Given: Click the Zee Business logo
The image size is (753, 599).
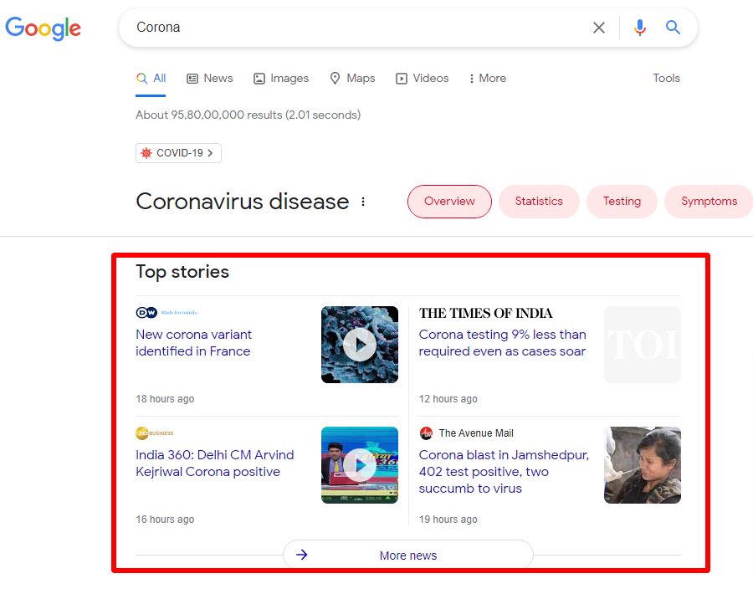Looking at the screenshot, I should [155, 433].
